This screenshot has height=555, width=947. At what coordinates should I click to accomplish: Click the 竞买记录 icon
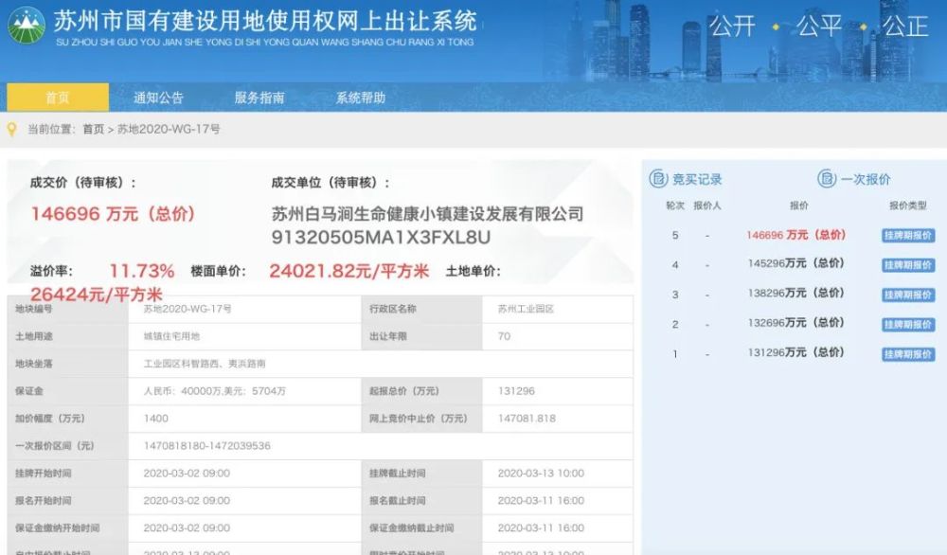[658, 179]
